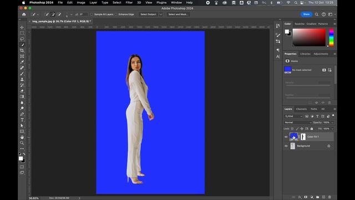
Task: Open the Select menu
Action: point(117,2)
